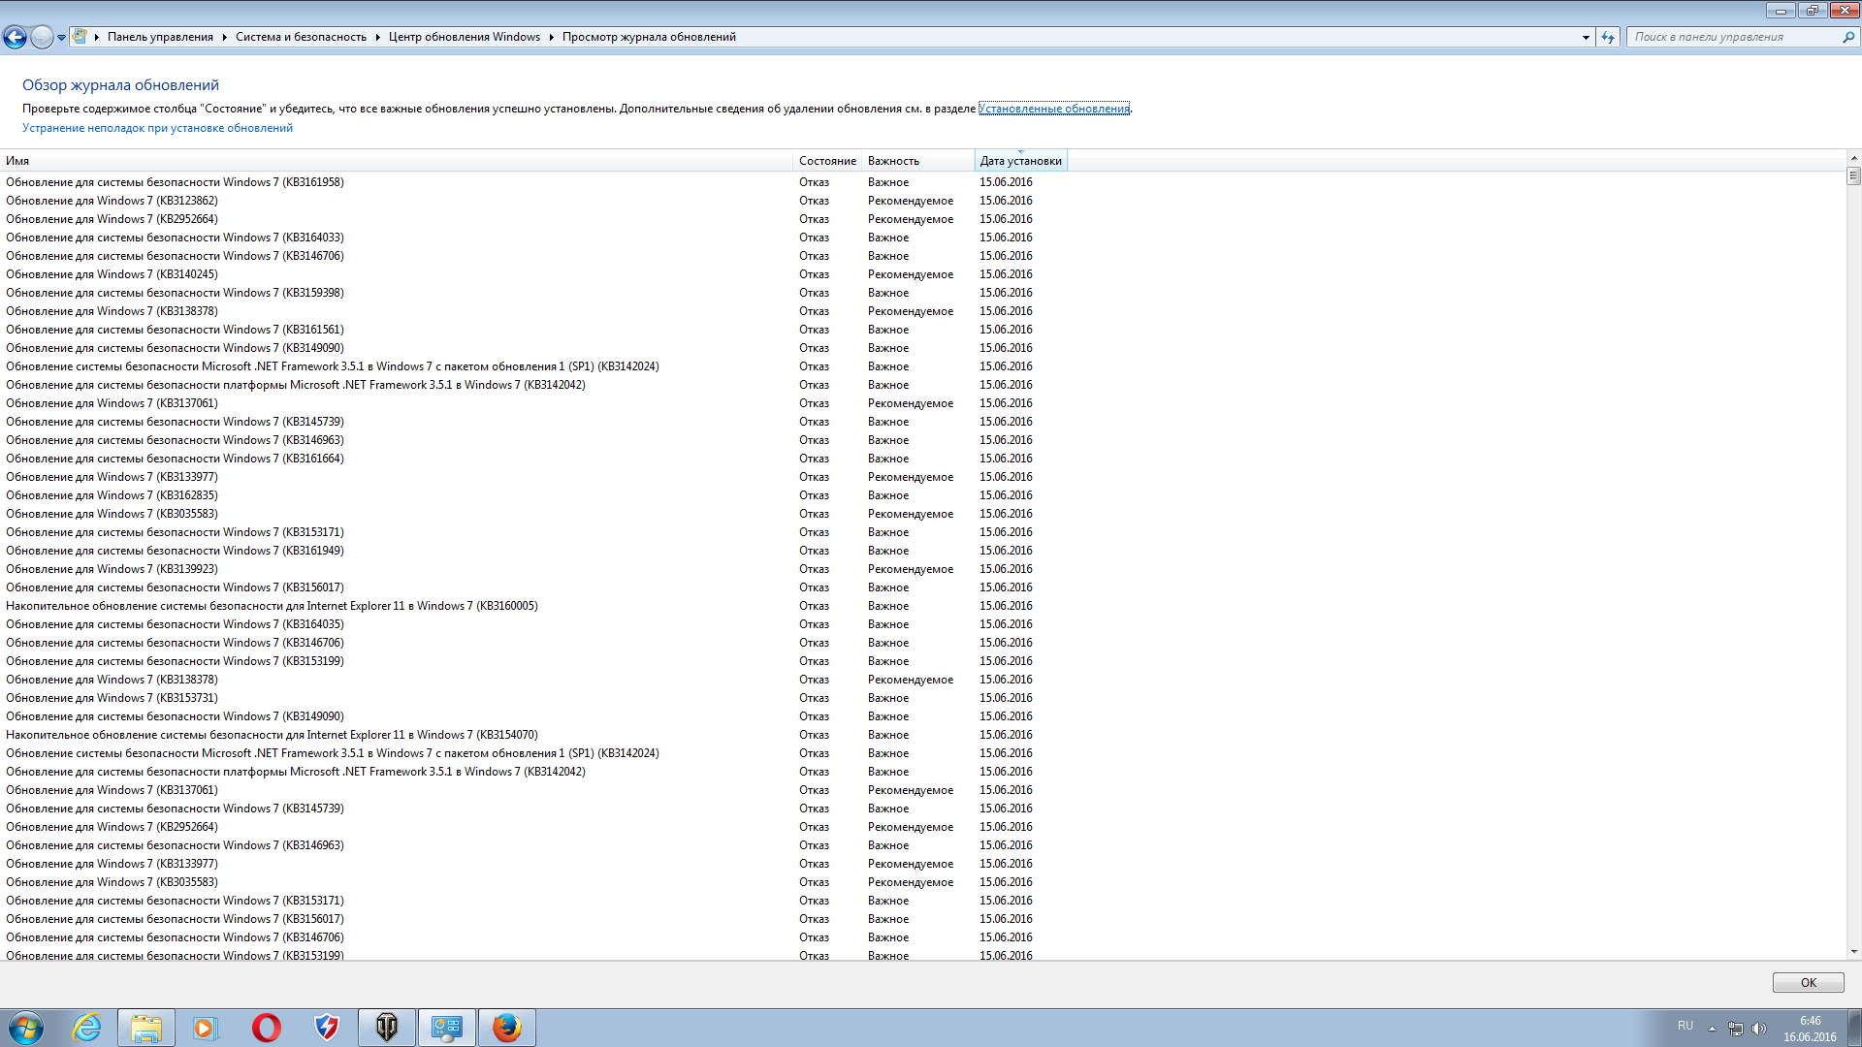Open Панель управления breadcrumb

click(x=160, y=37)
